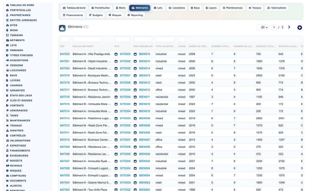
Task: Open Portefeuilles in the sidebar
Action: pos(20,10)
